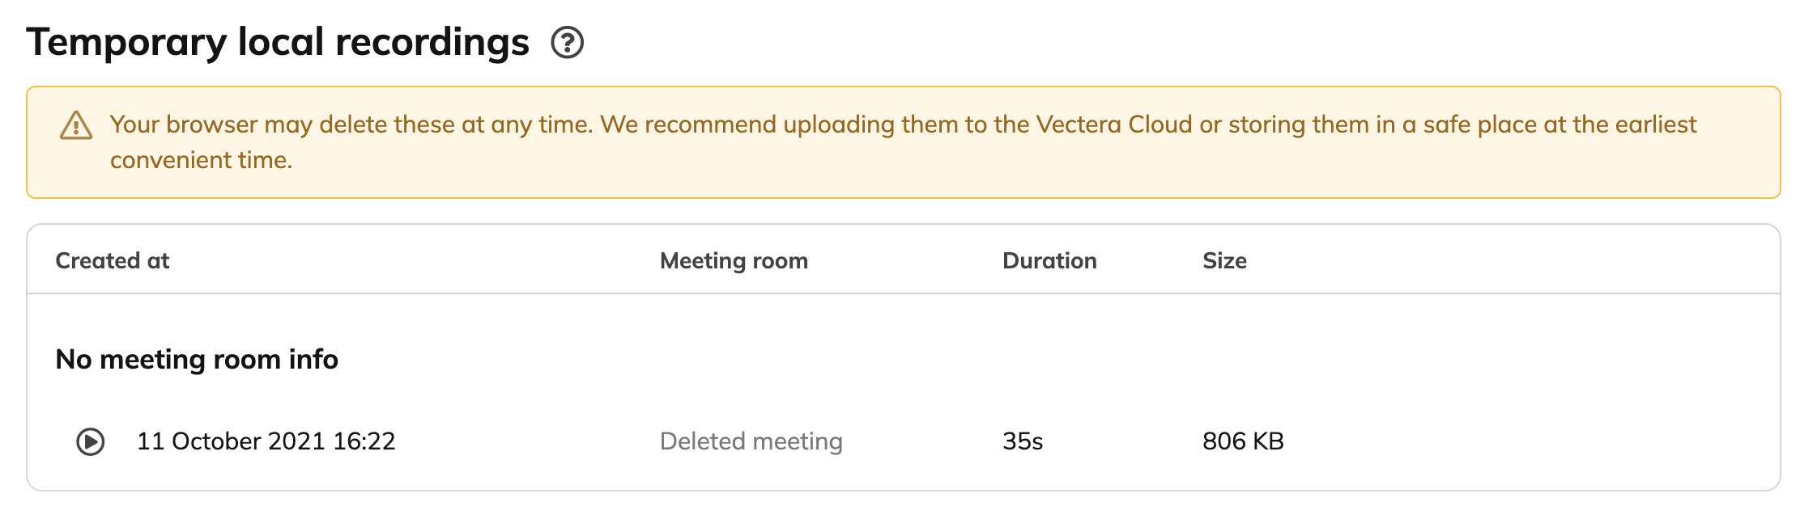Click the 806 KB size value
Viewport: 1817px width, 519px height.
[x=1243, y=441]
